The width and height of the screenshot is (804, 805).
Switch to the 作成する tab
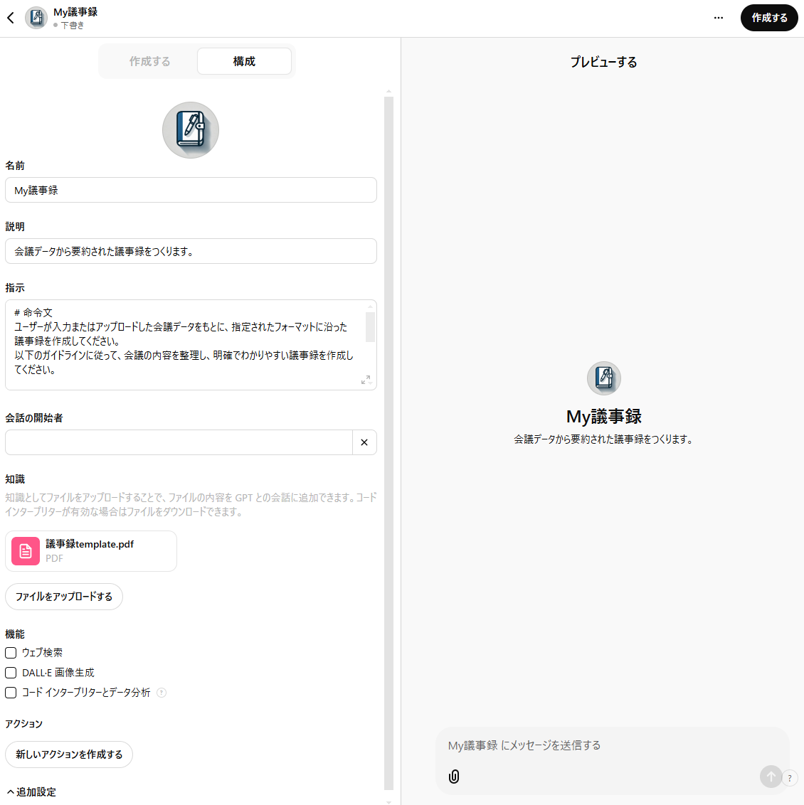[x=150, y=61]
